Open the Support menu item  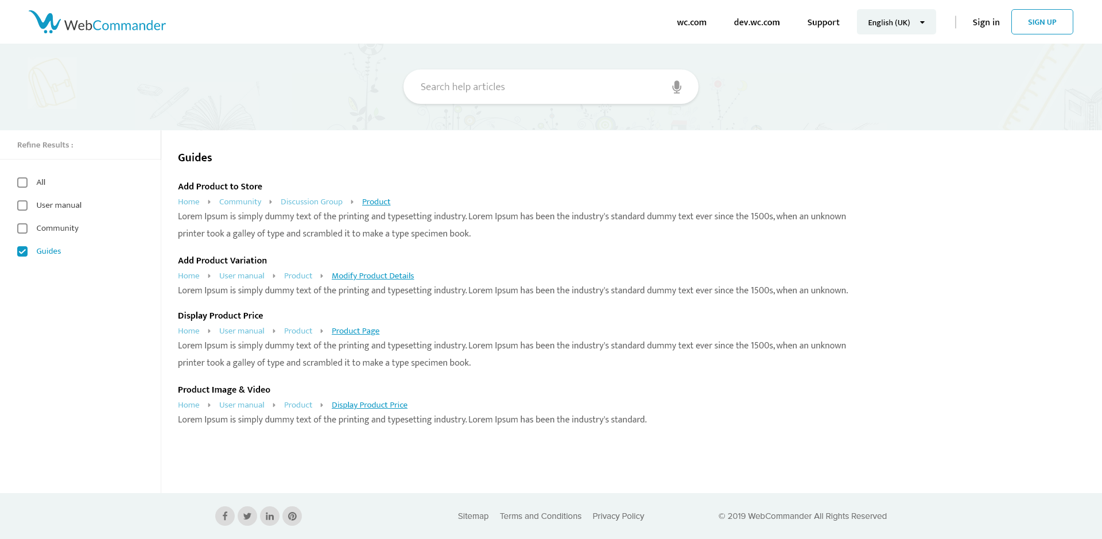click(x=823, y=22)
